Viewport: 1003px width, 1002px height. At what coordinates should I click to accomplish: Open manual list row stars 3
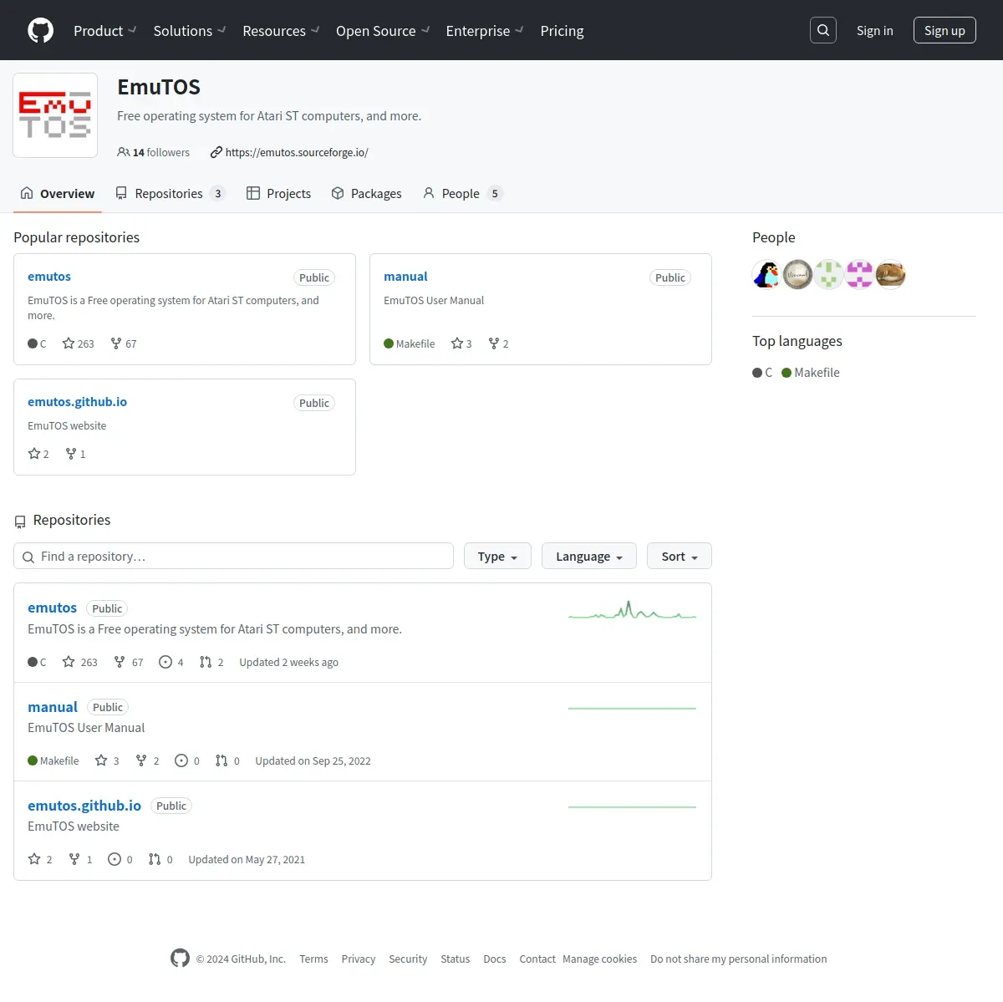tap(107, 760)
